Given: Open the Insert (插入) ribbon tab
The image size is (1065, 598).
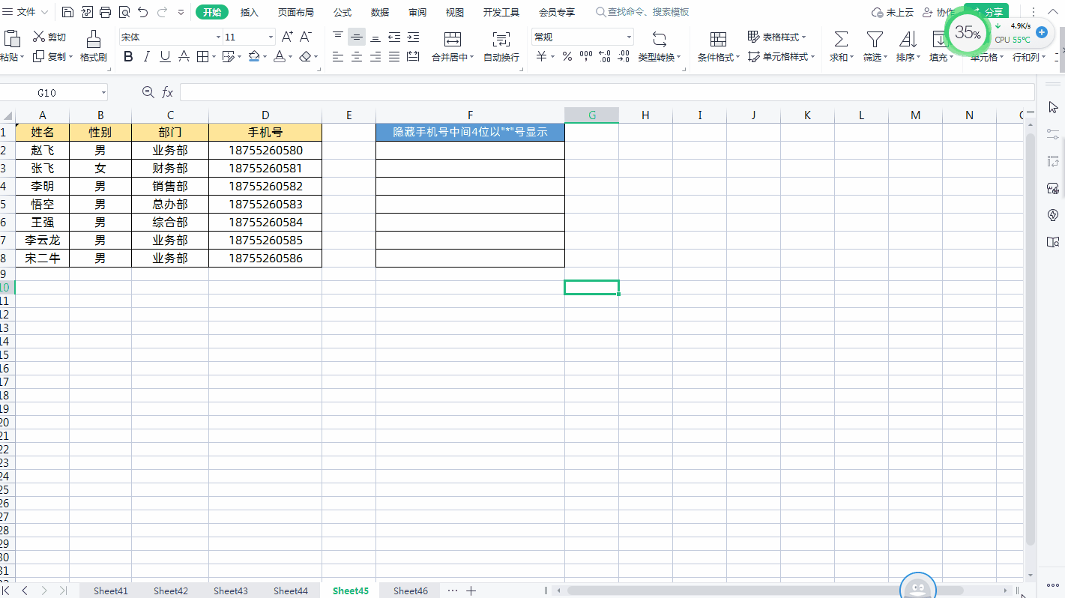Looking at the screenshot, I should (x=250, y=12).
